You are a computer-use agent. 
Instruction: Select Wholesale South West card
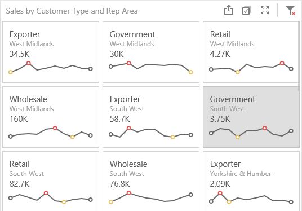pyautogui.click(x=151, y=181)
